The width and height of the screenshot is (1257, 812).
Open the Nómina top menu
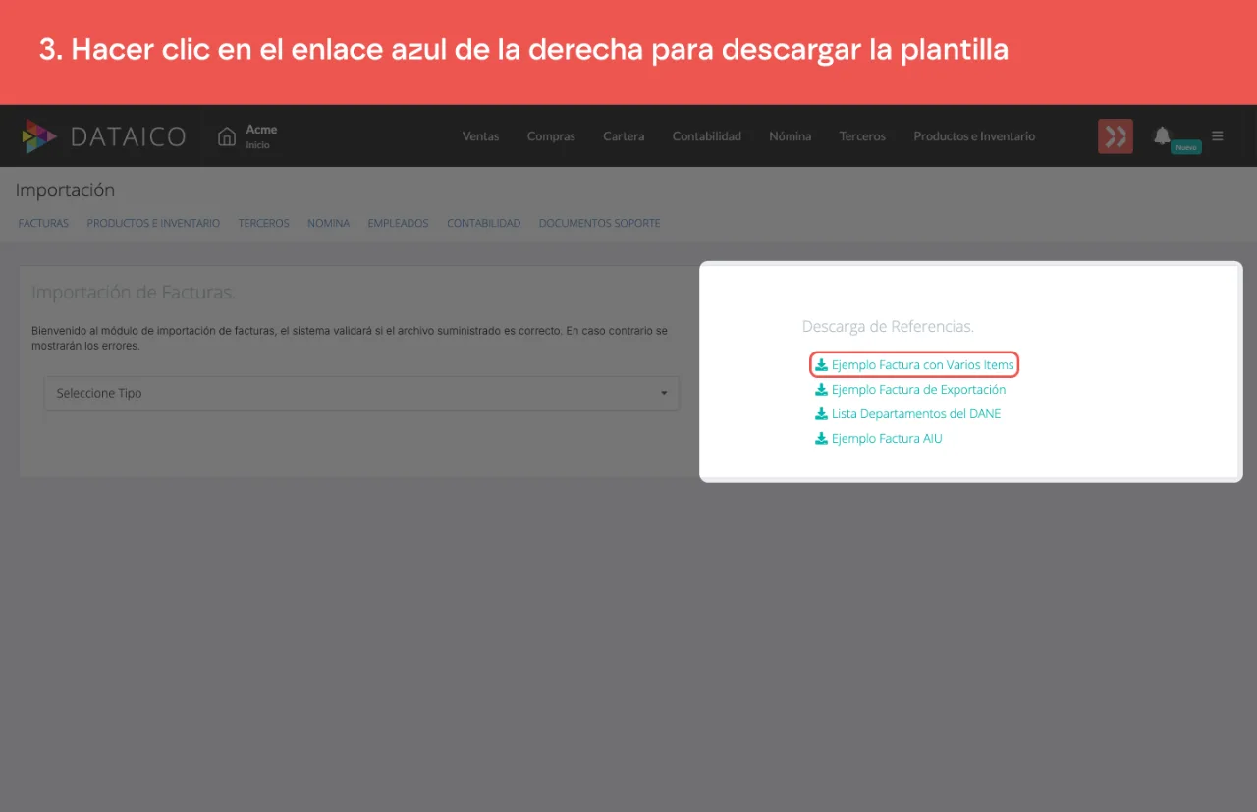790,136
